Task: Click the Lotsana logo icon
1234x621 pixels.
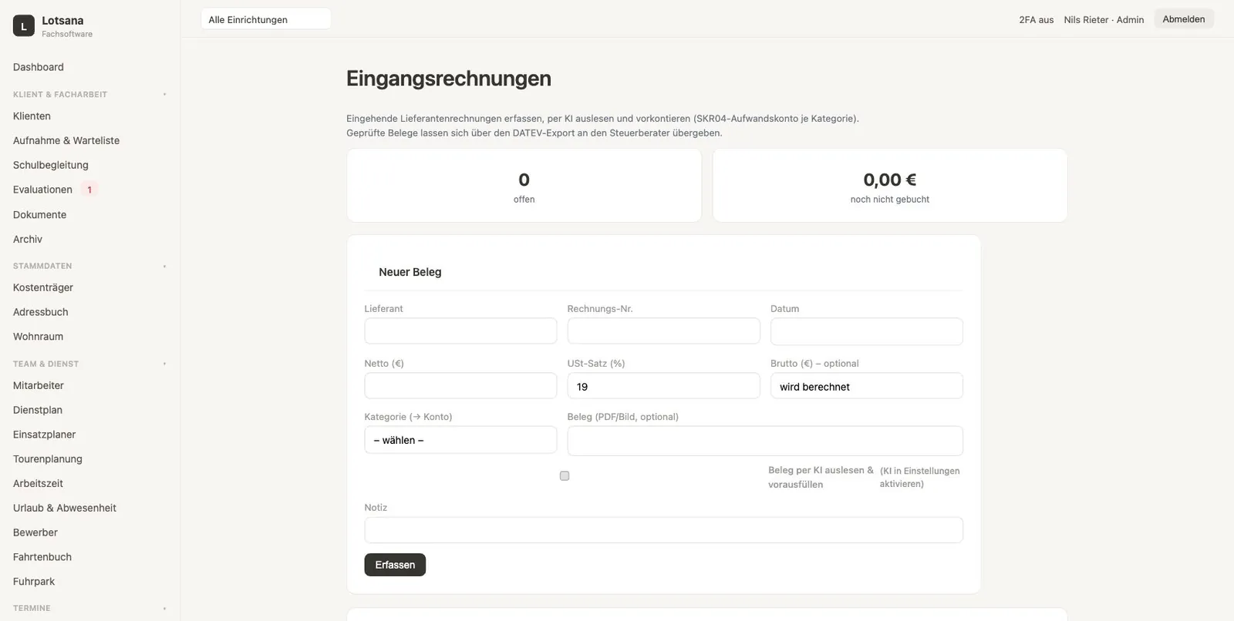Action: pos(24,26)
